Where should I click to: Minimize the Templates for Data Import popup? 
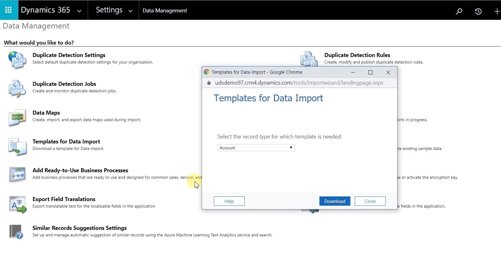353,72
